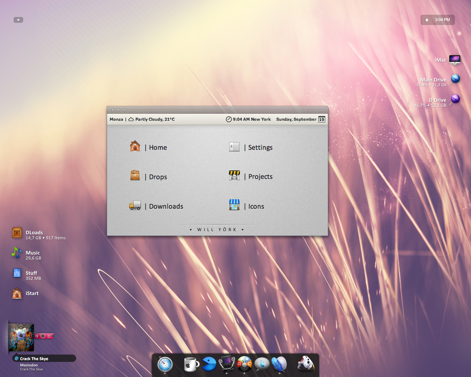Open the Main Drive blue orb icon
Screen dimensions: 471x377
pos(456,79)
